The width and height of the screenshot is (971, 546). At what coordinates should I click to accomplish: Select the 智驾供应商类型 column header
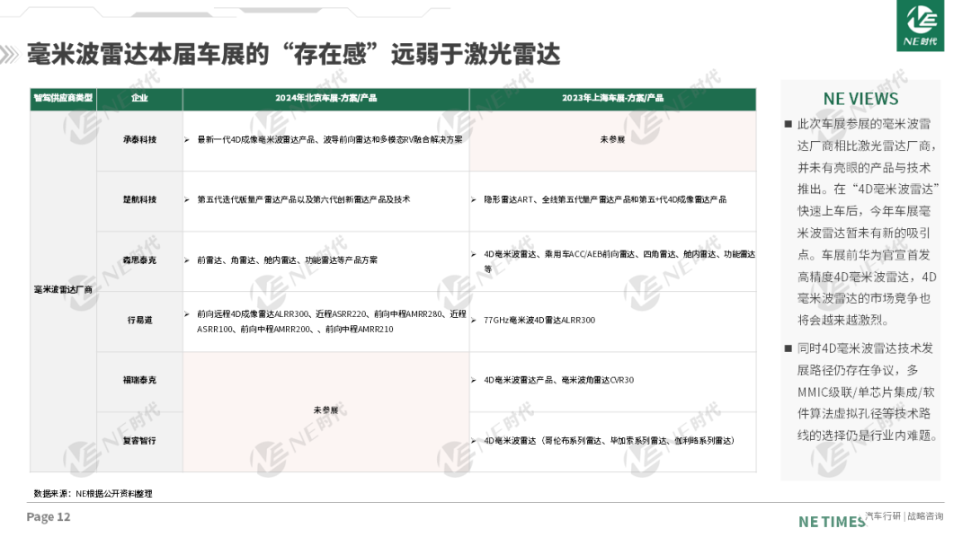pos(63,98)
